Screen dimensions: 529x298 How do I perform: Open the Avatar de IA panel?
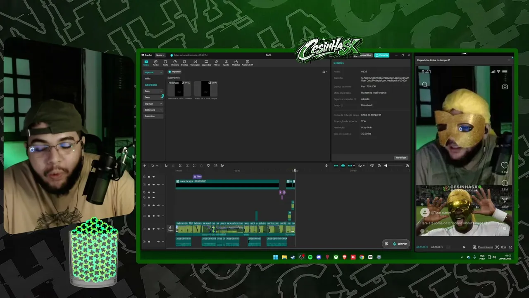(248, 63)
